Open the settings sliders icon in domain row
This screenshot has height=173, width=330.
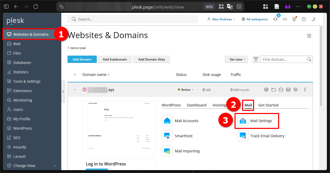tap(296, 90)
